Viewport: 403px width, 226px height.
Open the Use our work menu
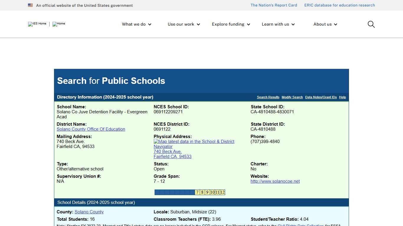184,24
